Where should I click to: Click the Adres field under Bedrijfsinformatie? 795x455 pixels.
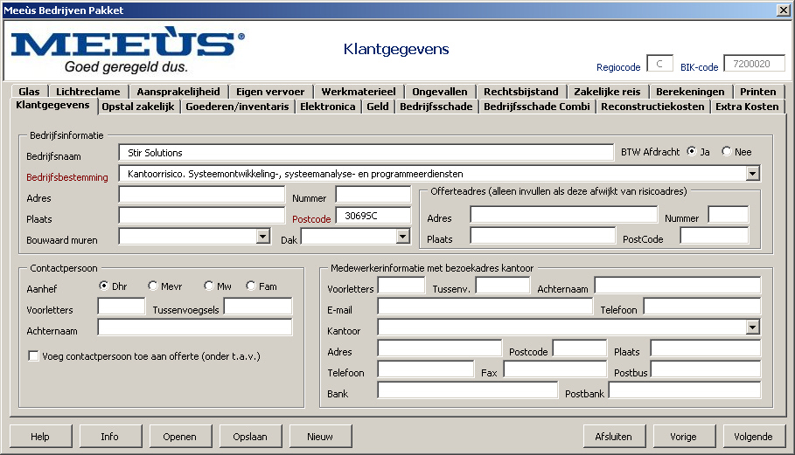tap(202, 195)
